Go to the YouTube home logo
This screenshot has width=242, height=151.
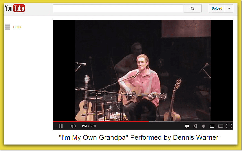pyautogui.click(x=15, y=8)
